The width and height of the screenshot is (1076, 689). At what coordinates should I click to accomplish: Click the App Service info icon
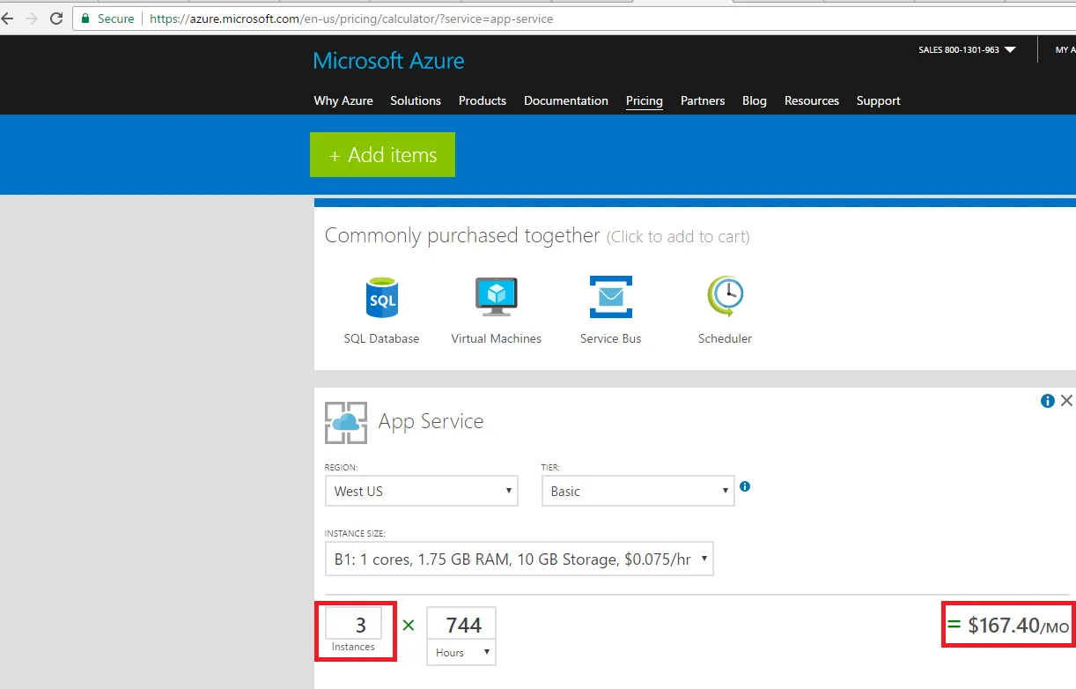tap(1048, 401)
